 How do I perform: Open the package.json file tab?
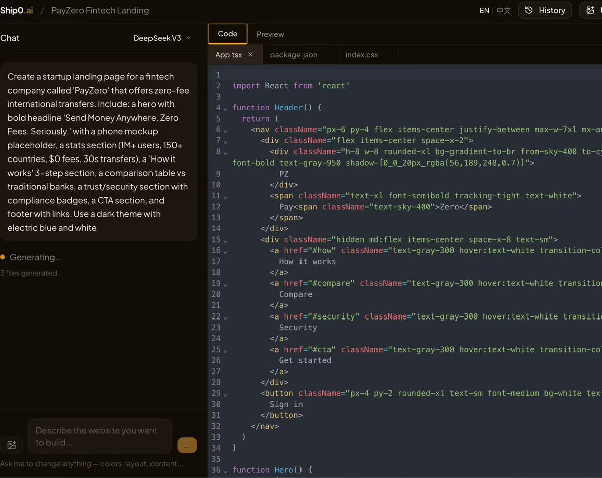click(293, 55)
